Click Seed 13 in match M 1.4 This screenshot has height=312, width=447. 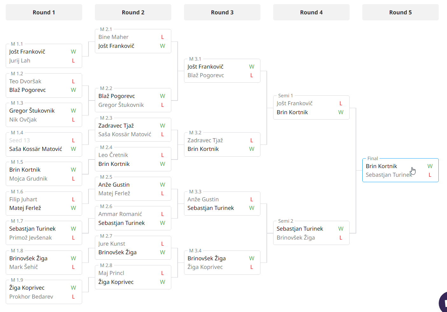pos(19,140)
